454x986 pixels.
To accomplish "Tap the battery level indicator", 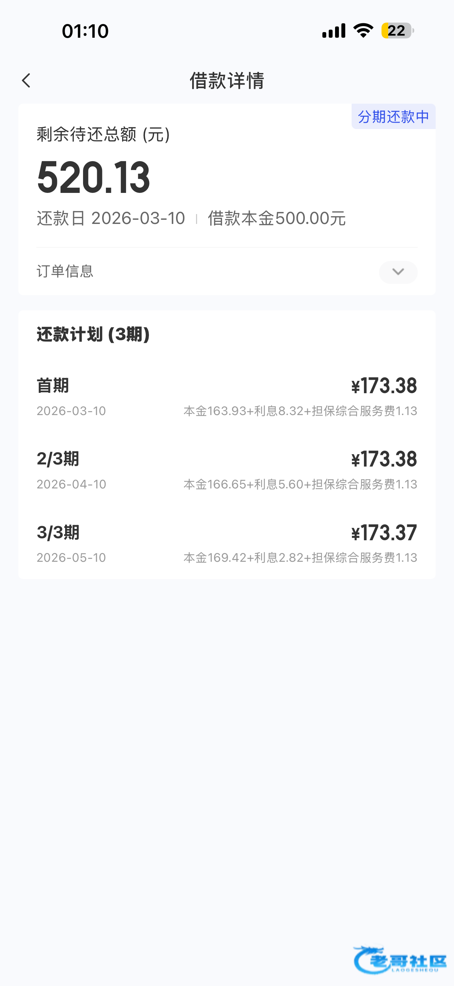I will click(x=397, y=31).
